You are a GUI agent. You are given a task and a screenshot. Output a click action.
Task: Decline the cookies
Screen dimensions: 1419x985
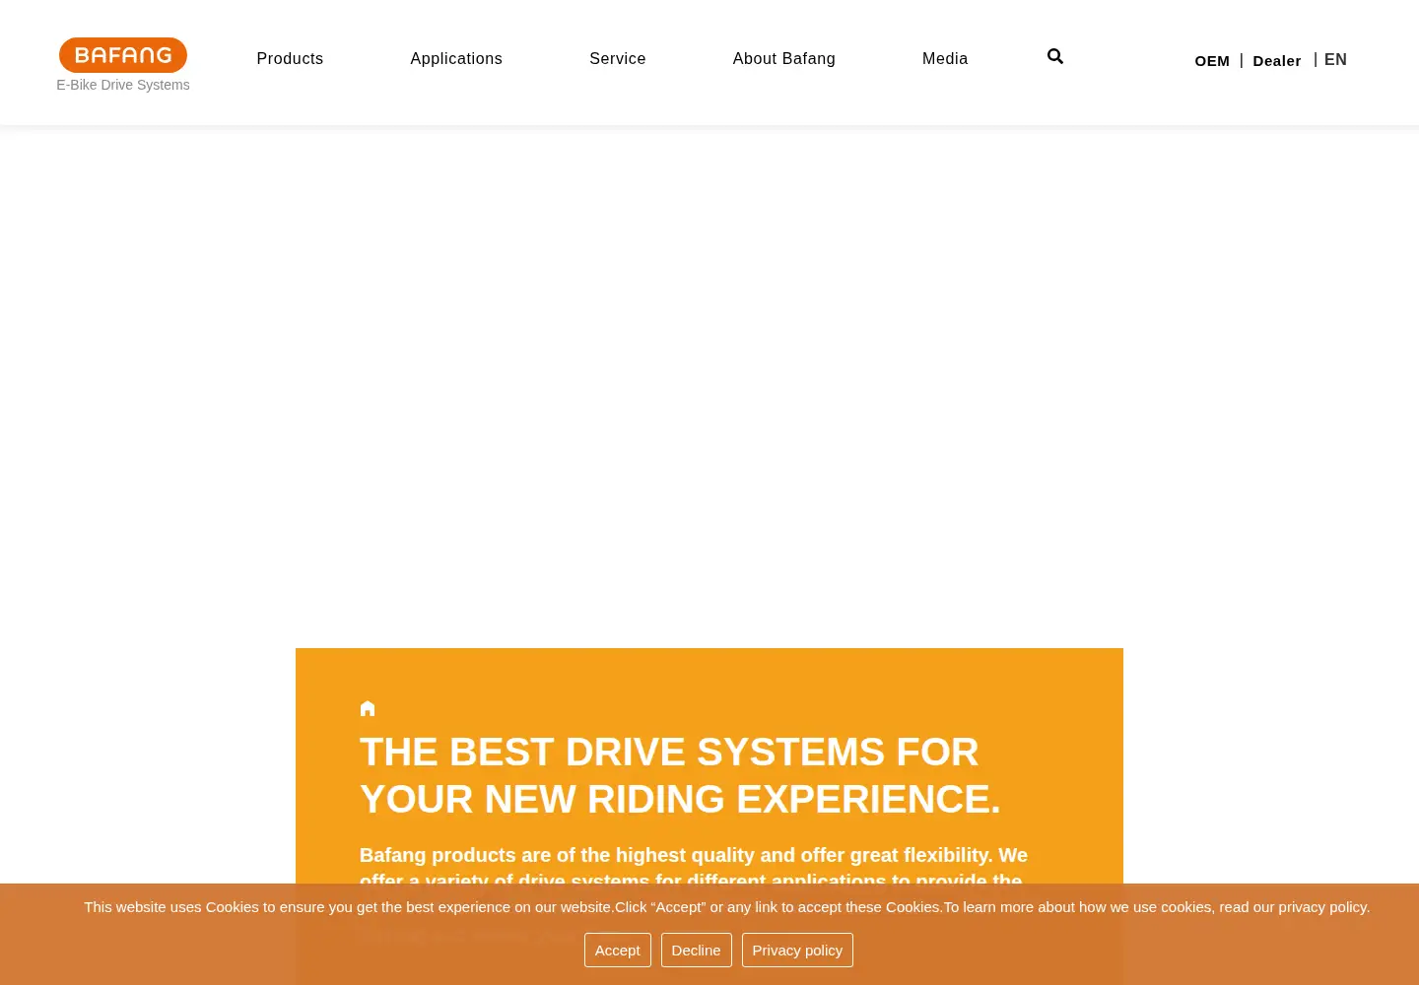pyautogui.click(x=697, y=951)
